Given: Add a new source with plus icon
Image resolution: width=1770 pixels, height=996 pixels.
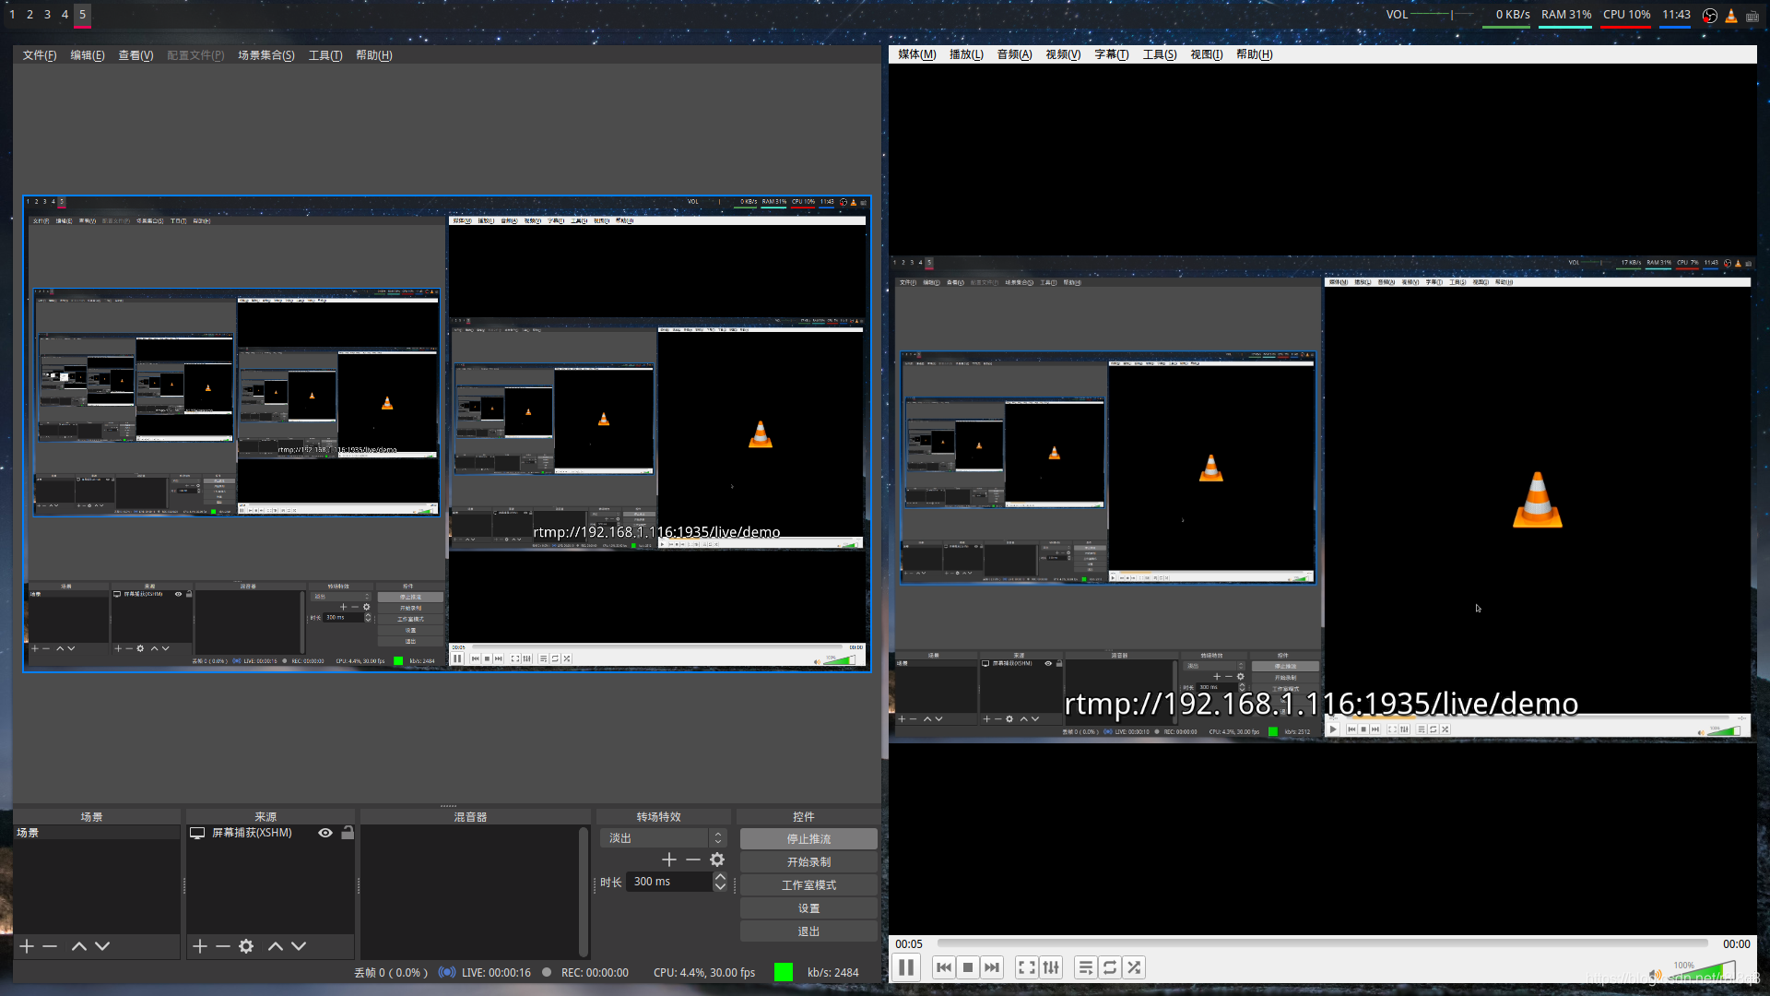Looking at the screenshot, I should (200, 946).
